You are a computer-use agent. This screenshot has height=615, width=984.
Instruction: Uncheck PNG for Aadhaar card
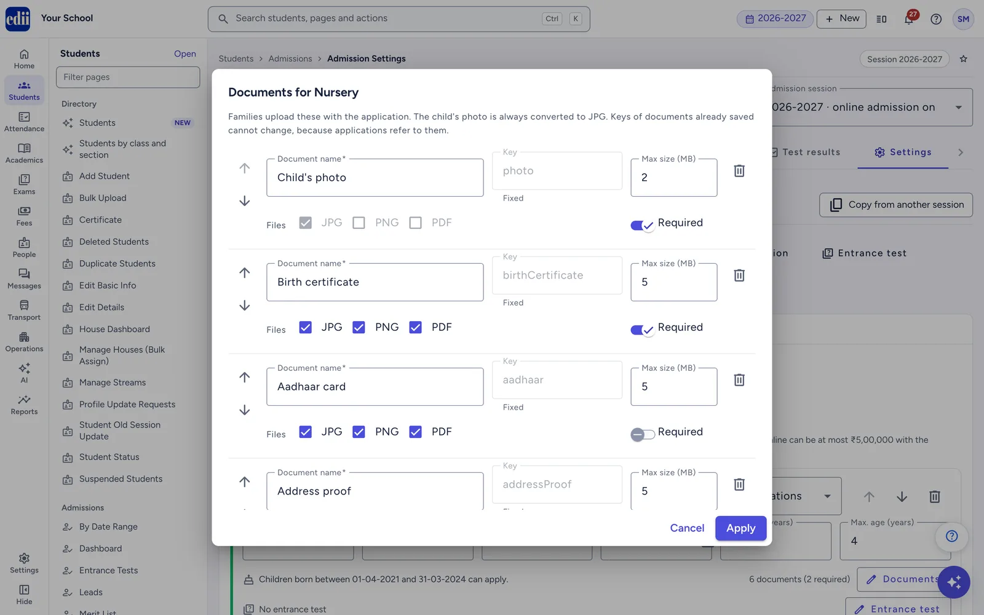[359, 432]
